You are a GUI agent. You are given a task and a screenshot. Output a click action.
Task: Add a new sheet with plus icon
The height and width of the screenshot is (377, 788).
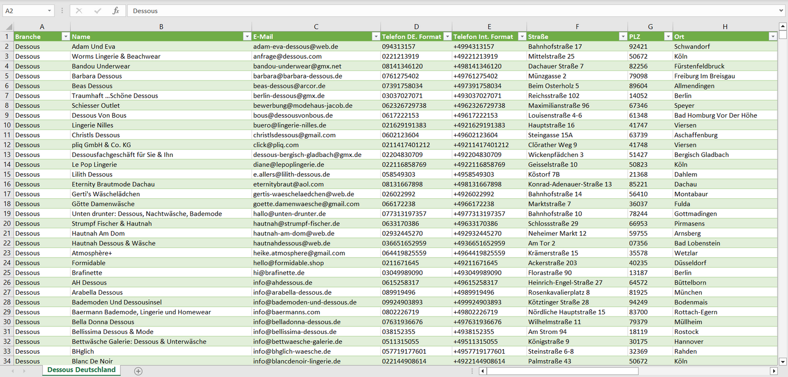(139, 371)
